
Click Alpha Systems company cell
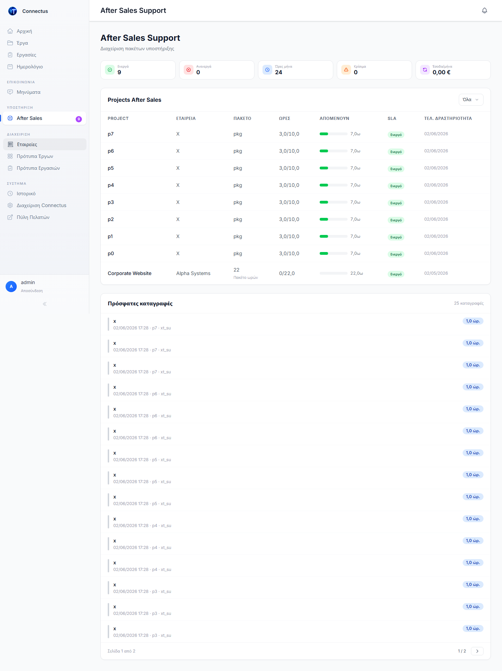pyautogui.click(x=193, y=273)
